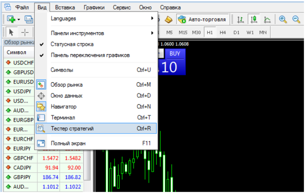Click the Тестер стратегий magnifier icon
The height and width of the screenshot is (194, 306).
[41, 128]
